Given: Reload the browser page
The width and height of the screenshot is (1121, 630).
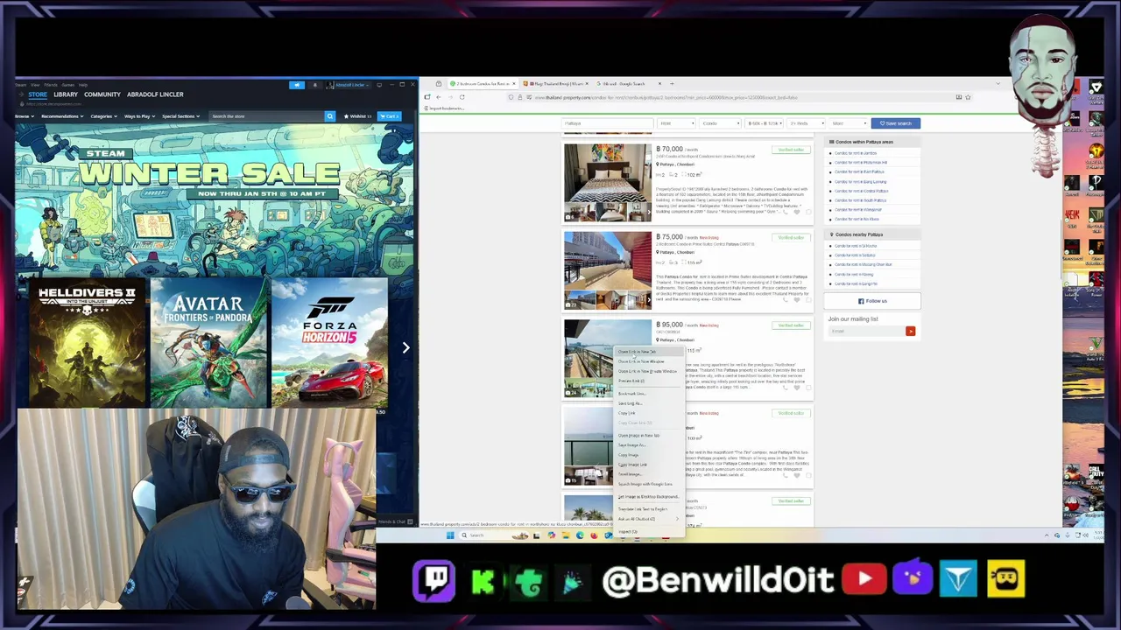Looking at the screenshot, I should pos(462,97).
